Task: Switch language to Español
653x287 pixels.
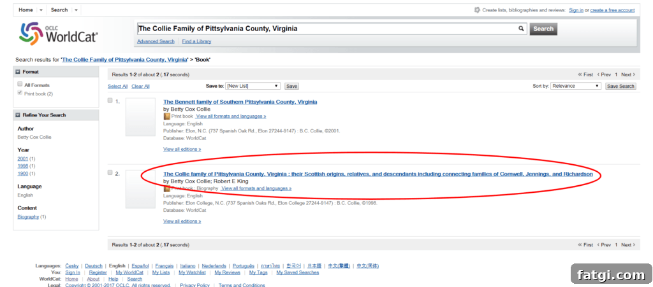Action: [x=140, y=266]
